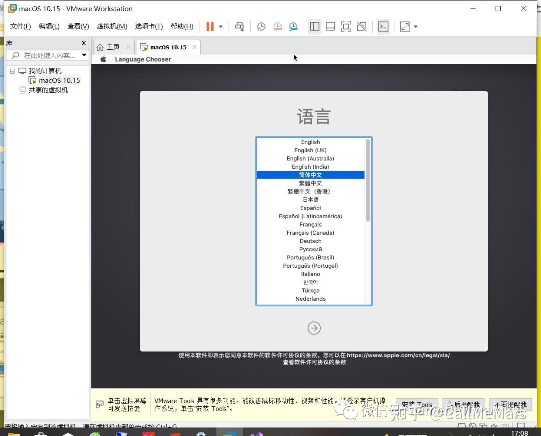Open the 选项卡(T) menu
Viewport: 541px width, 436px height.
(x=149, y=26)
